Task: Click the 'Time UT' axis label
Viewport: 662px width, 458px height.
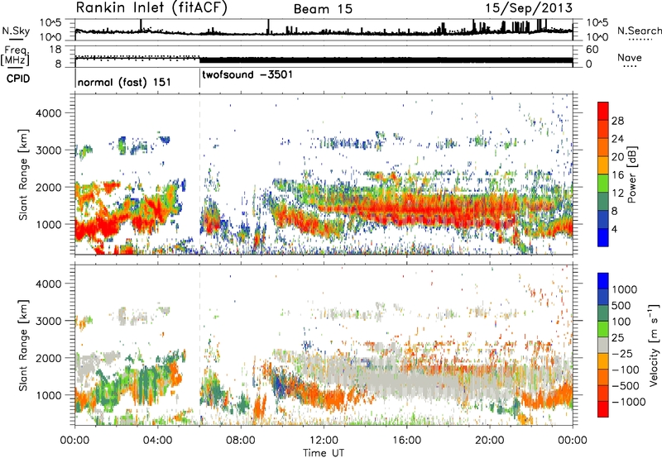Action: (x=324, y=452)
